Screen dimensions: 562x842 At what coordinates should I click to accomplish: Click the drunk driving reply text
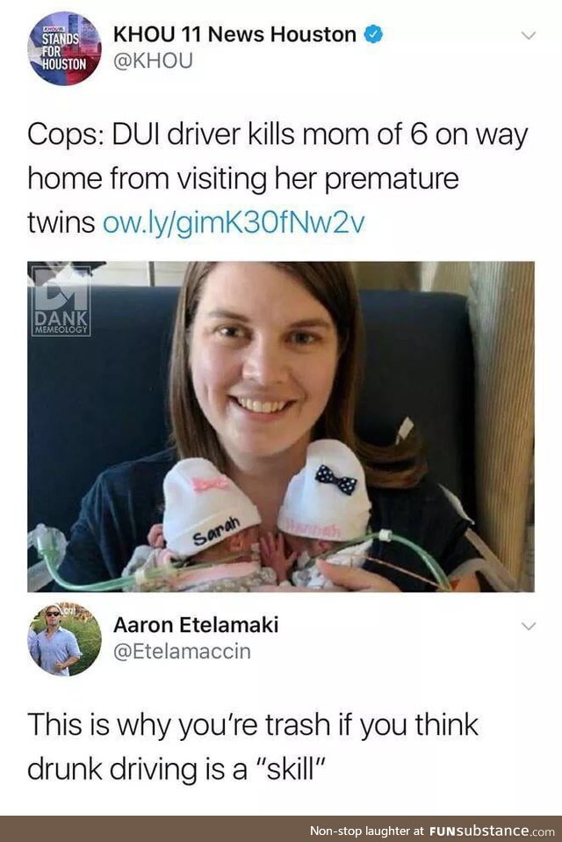[x=253, y=746]
